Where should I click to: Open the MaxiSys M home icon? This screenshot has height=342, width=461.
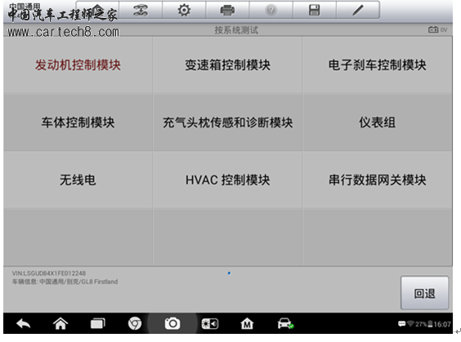click(x=247, y=324)
